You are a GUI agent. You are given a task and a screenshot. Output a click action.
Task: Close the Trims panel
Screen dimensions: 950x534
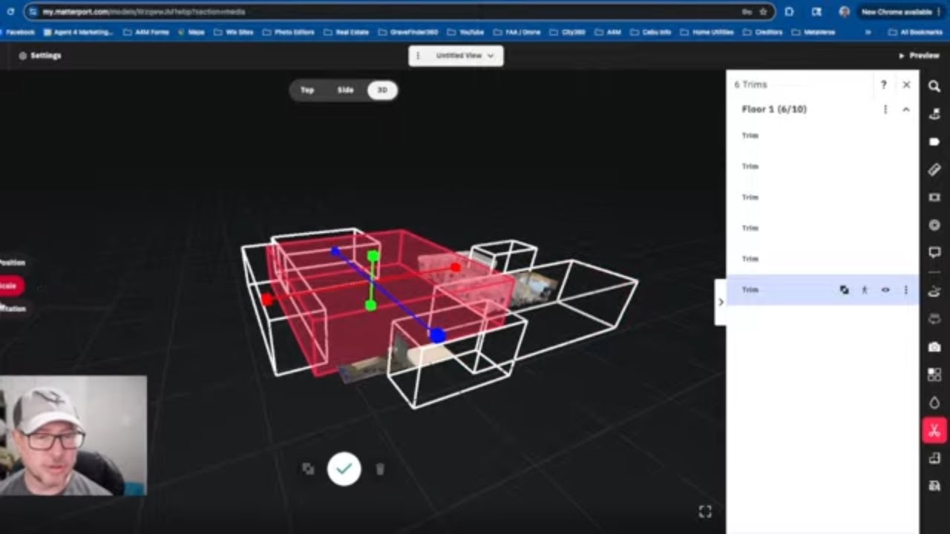906,85
